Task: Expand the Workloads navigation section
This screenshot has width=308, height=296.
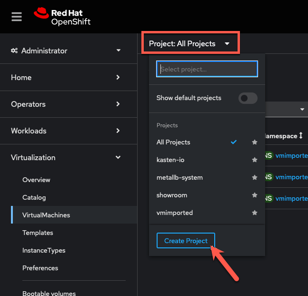Action: click(x=66, y=131)
